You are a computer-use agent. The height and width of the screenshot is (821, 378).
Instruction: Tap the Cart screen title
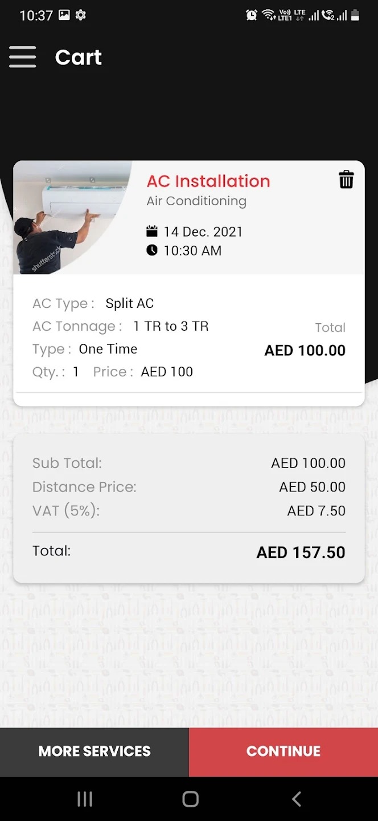click(x=78, y=57)
